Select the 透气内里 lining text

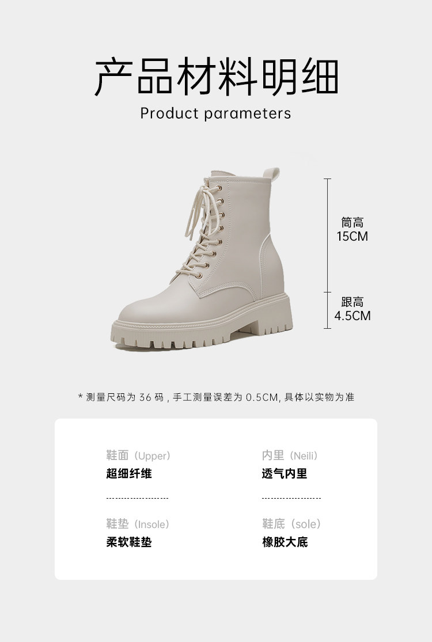point(285,473)
